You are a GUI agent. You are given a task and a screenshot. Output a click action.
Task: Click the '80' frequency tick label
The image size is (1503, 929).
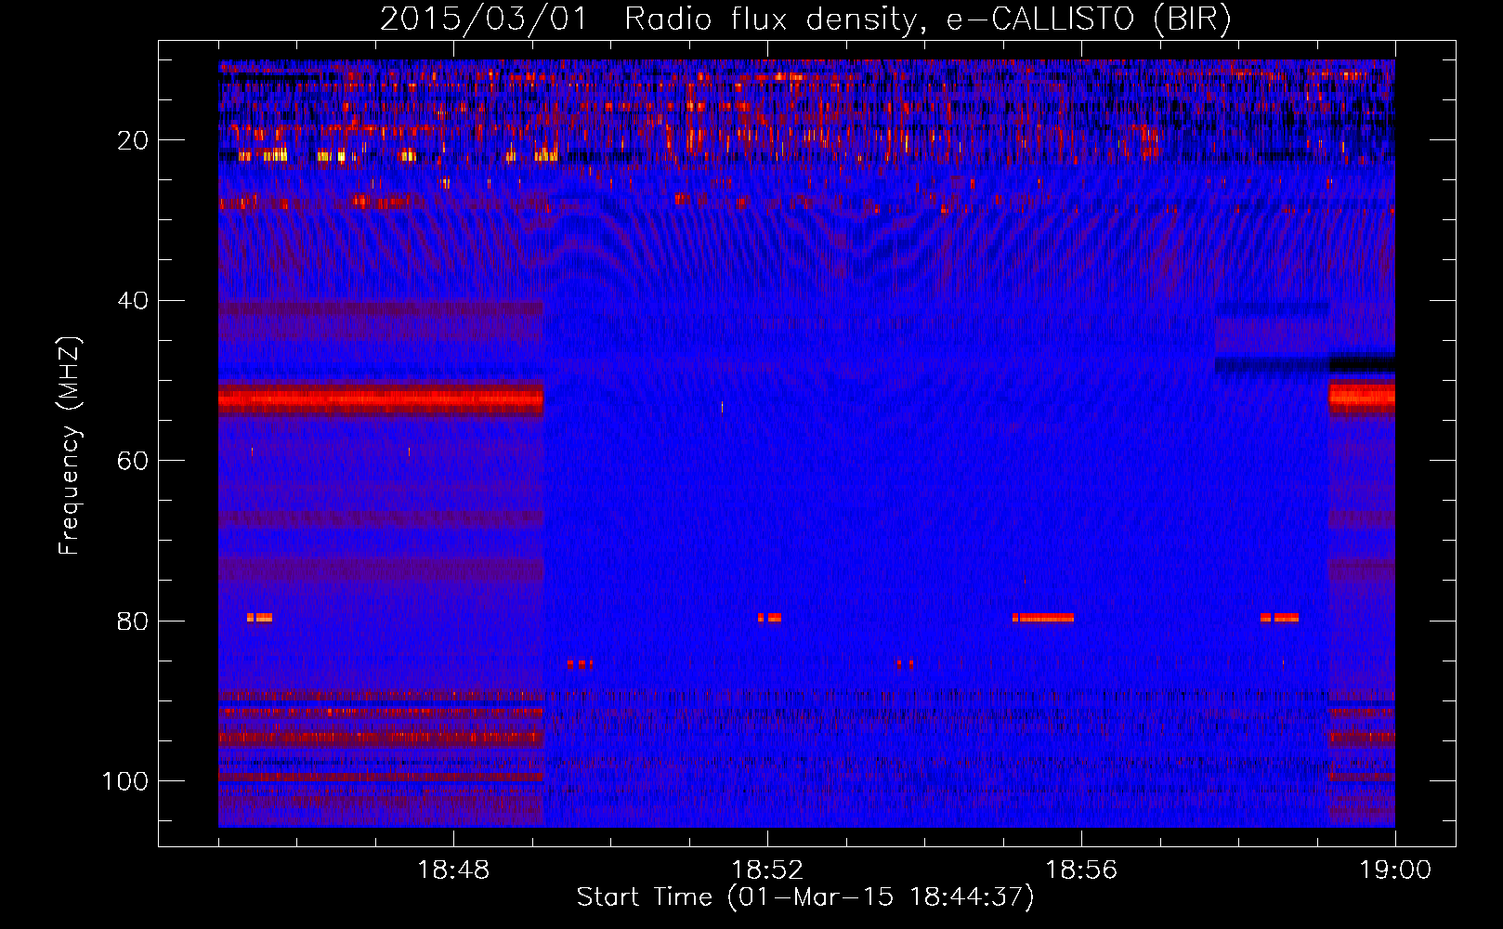pyautogui.click(x=134, y=621)
